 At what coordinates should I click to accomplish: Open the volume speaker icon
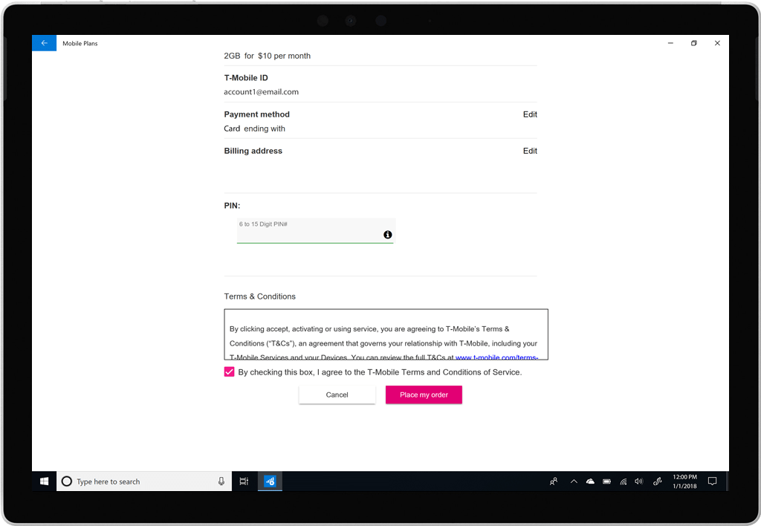(638, 481)
